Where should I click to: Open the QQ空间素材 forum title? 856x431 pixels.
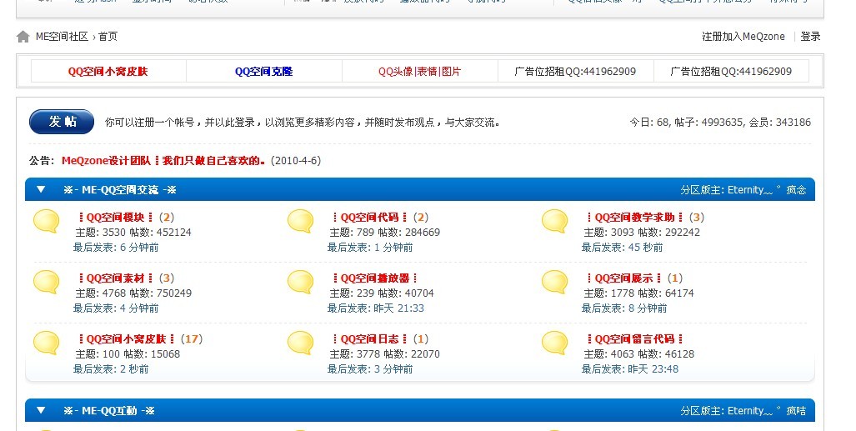(115, 278)
